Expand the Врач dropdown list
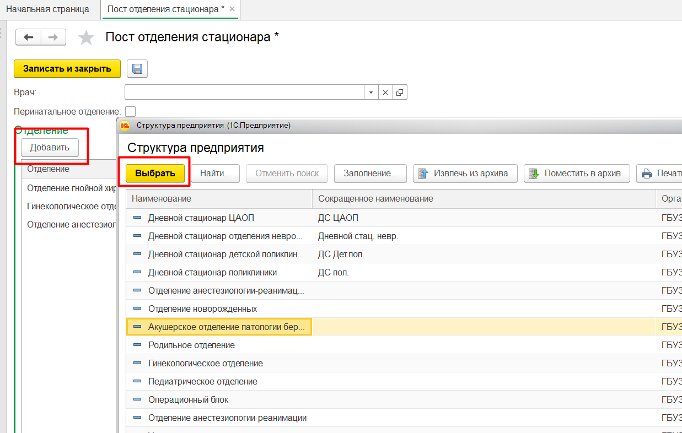Viewport: 682px width, 433px height. pyautogui.click(x=371, y=93)
